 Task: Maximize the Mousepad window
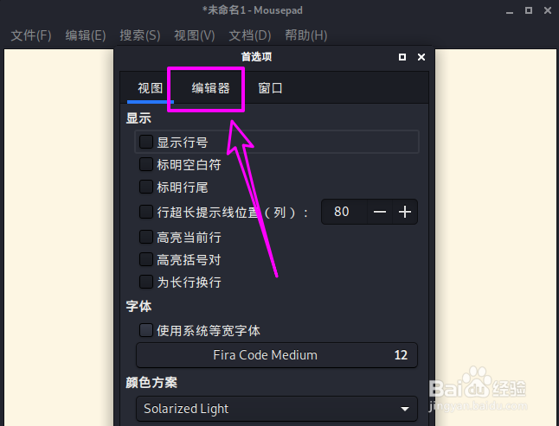point(529,10)
